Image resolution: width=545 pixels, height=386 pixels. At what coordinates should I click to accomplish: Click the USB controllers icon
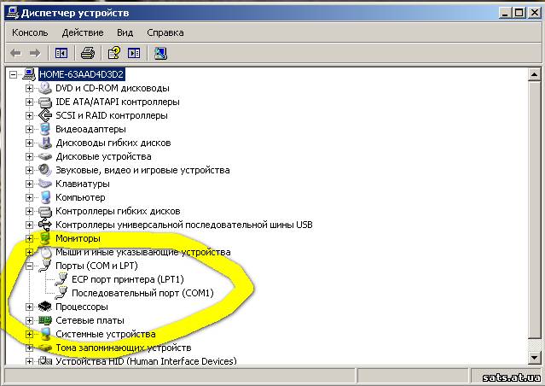(45, 225)
